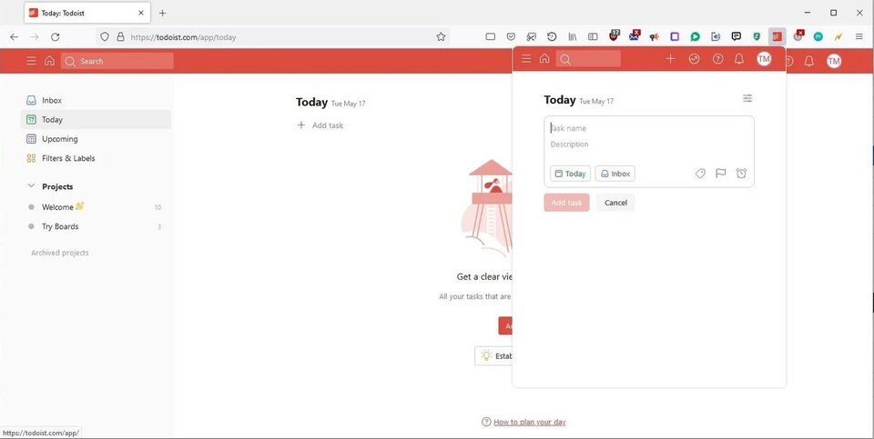Open the productivity chart icon in popup
The image size is (874, 439).
pos(694,58)
